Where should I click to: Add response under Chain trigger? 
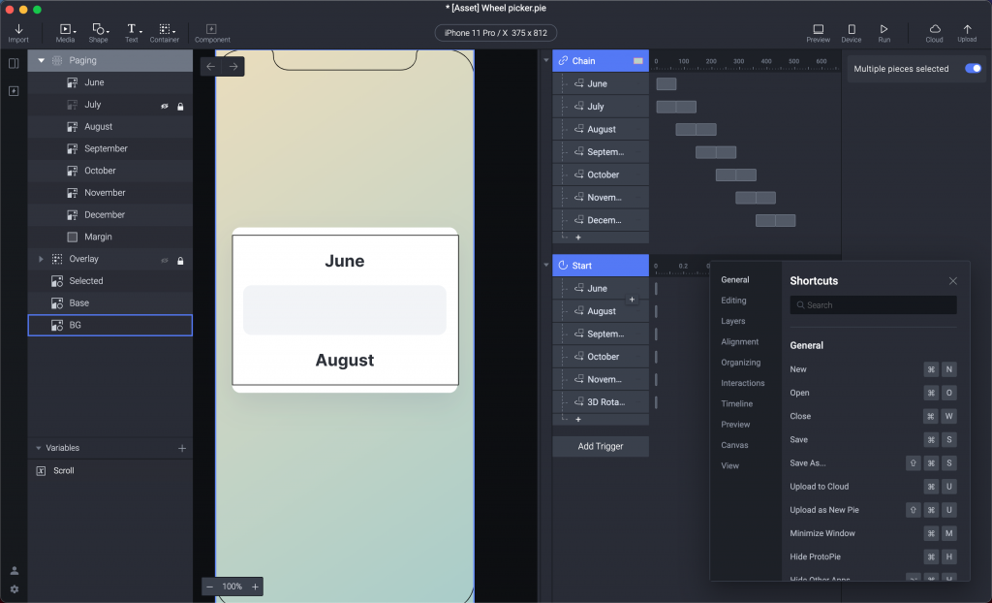pos(578,238)
